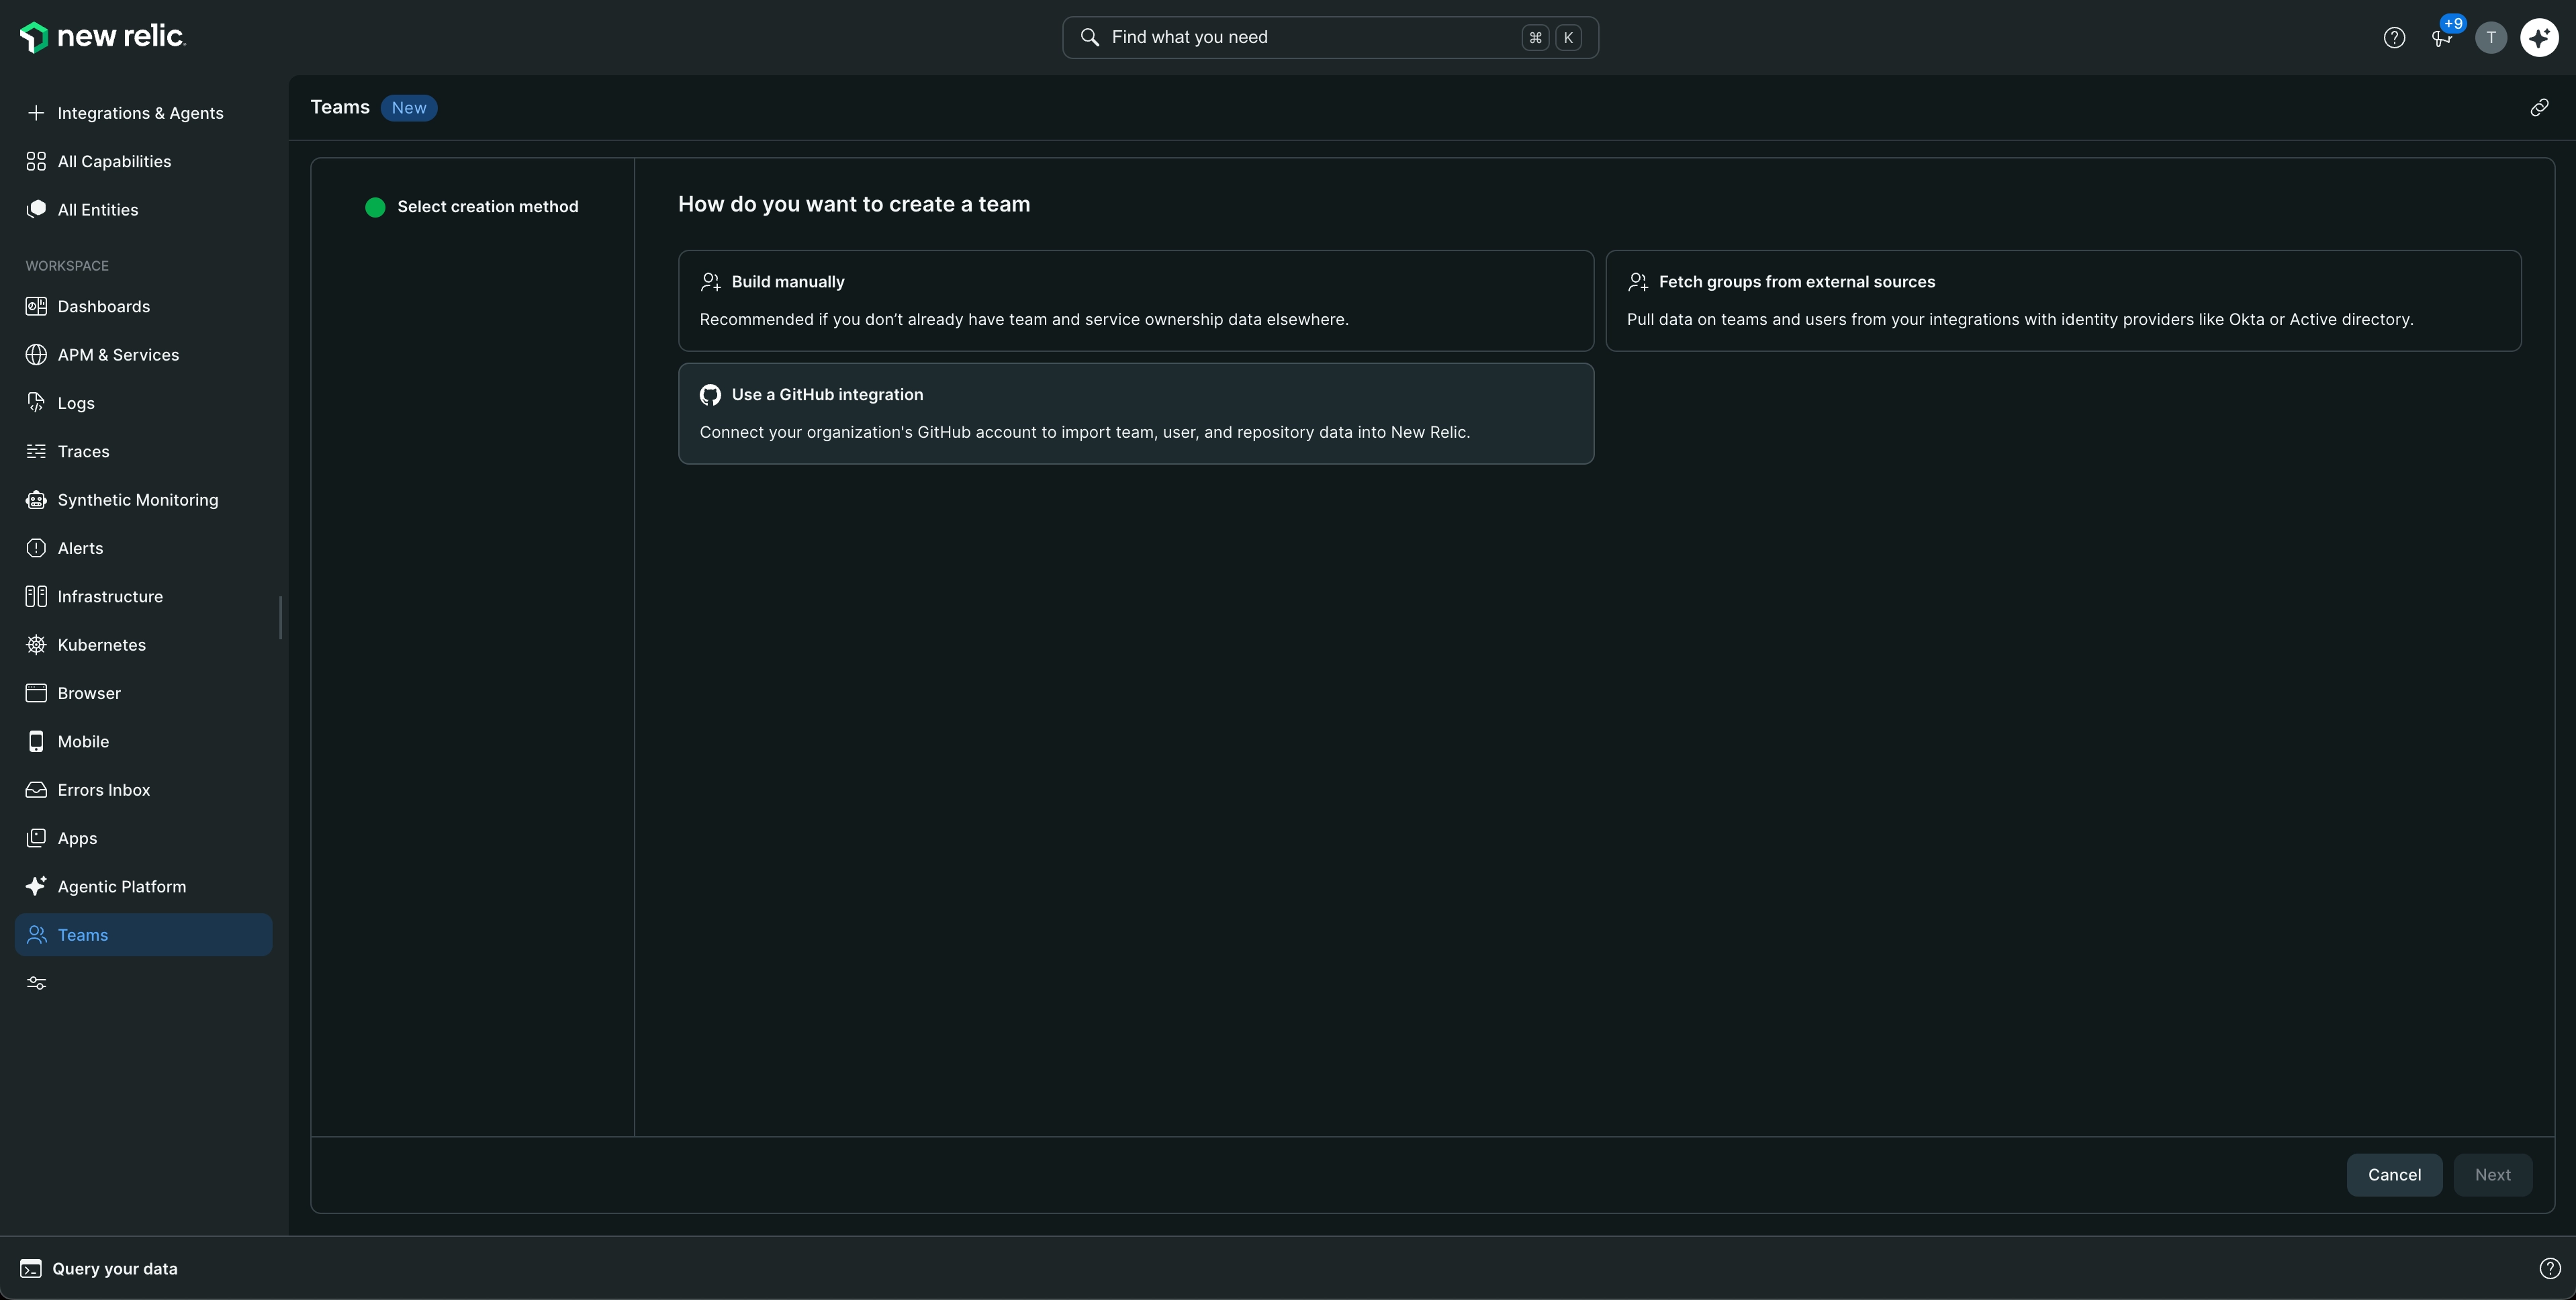Screen dimensions: 2576x1300
Task: Go to the Browser section
Action: (x=144, y=693)
